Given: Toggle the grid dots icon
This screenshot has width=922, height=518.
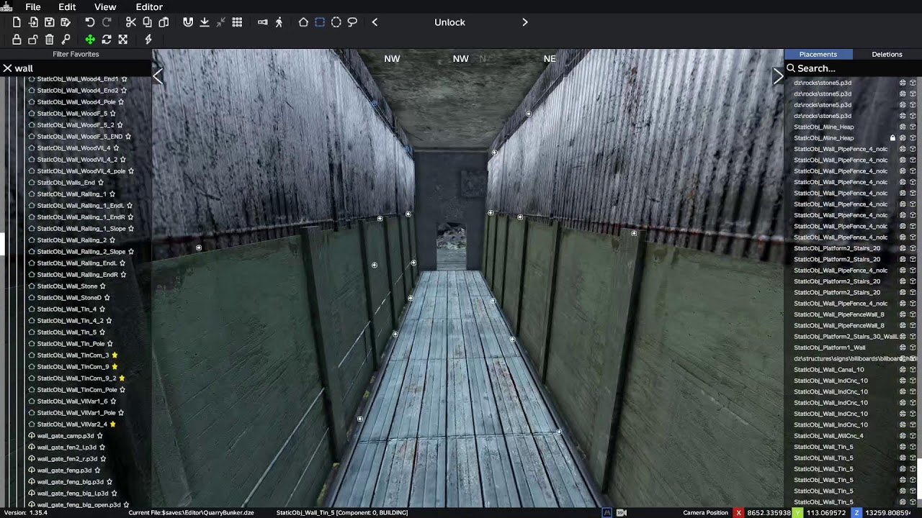Looking at the screenshot, I should click(x=237, y=22).
